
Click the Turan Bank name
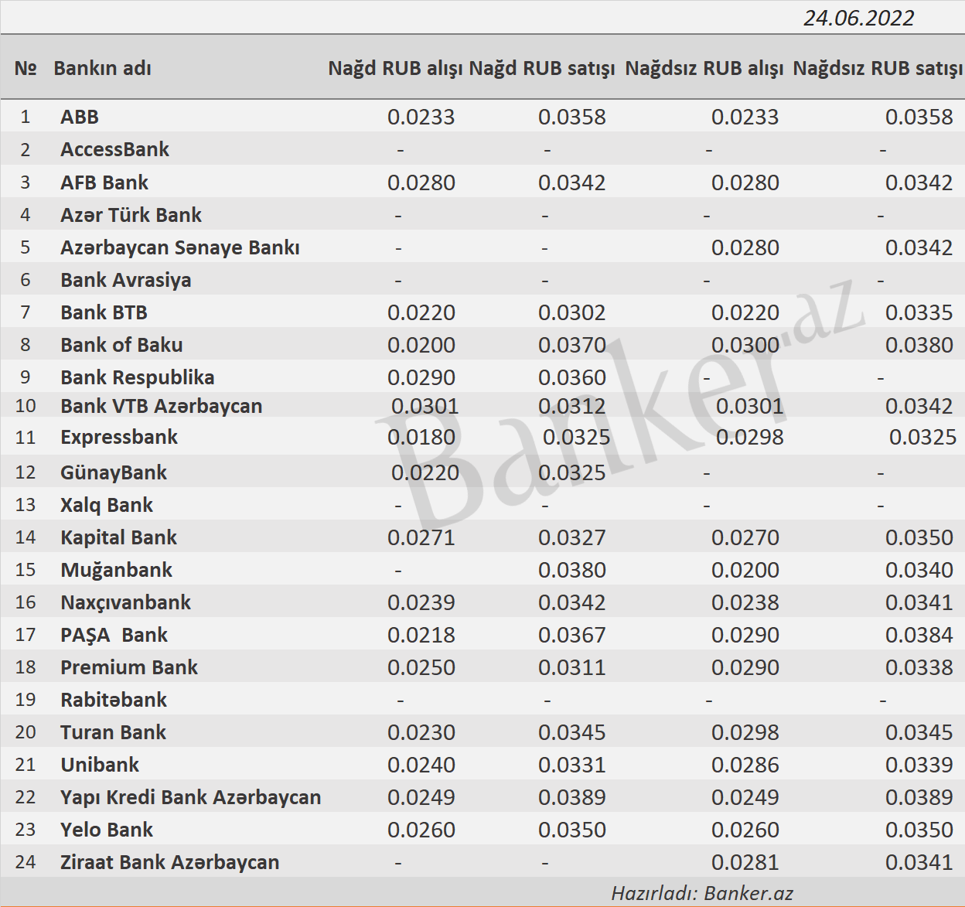tap(114, 732)
